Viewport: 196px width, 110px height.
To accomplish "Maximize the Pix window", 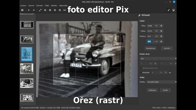I will (170, 2).
